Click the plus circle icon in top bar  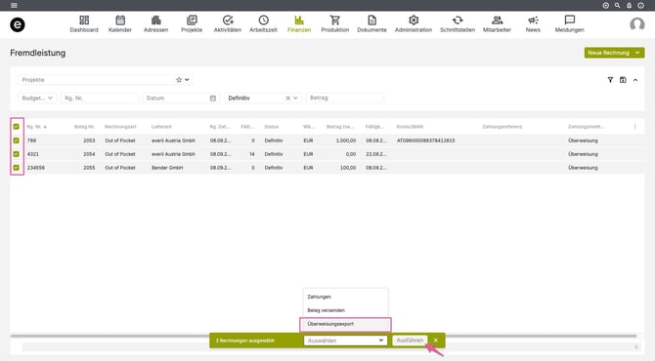pos(605,6)
